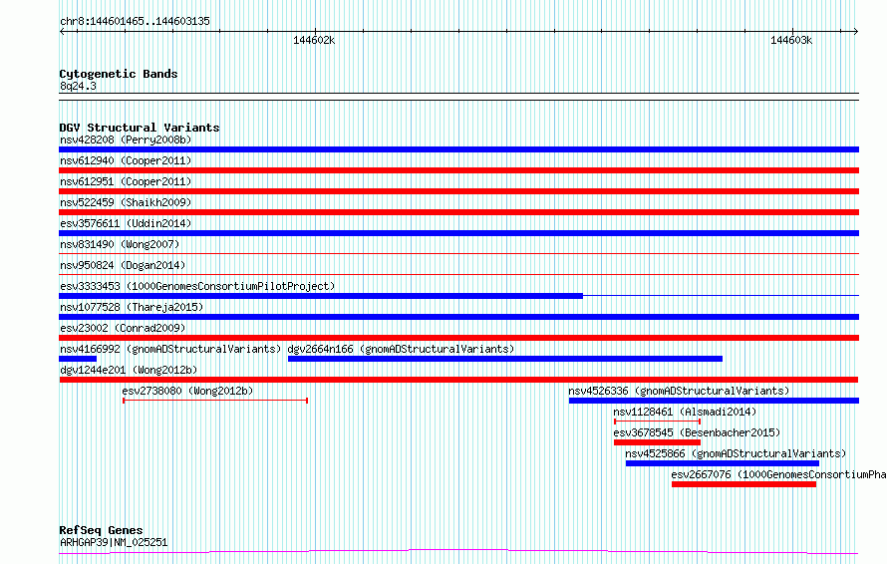Screen dimensions: 887x564
Task: Click chr8:144601465..144603135 coordinates text
Action: click(x=135, y=22)
